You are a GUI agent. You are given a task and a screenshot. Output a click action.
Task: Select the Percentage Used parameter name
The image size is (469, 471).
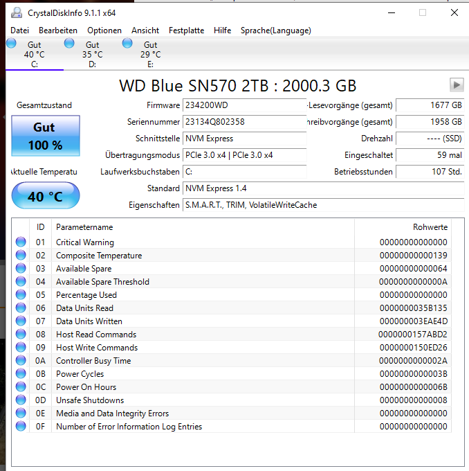pos(86,295)
